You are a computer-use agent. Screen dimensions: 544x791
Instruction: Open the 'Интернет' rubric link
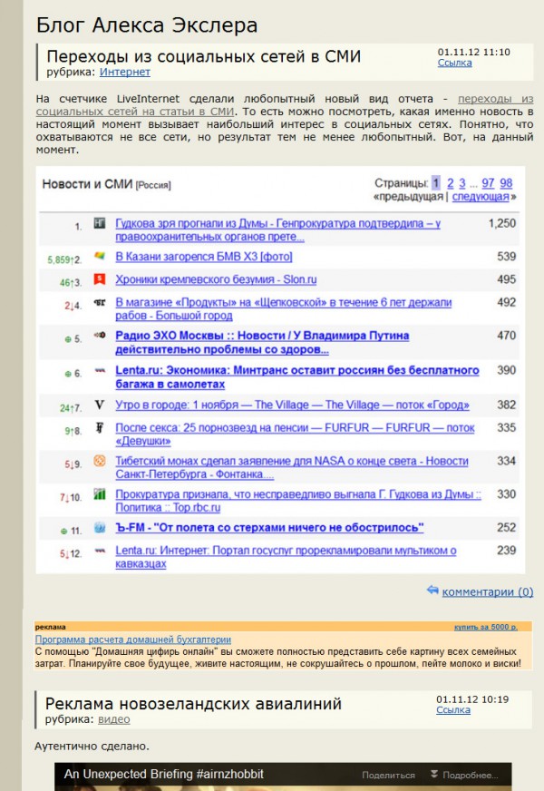124,72
